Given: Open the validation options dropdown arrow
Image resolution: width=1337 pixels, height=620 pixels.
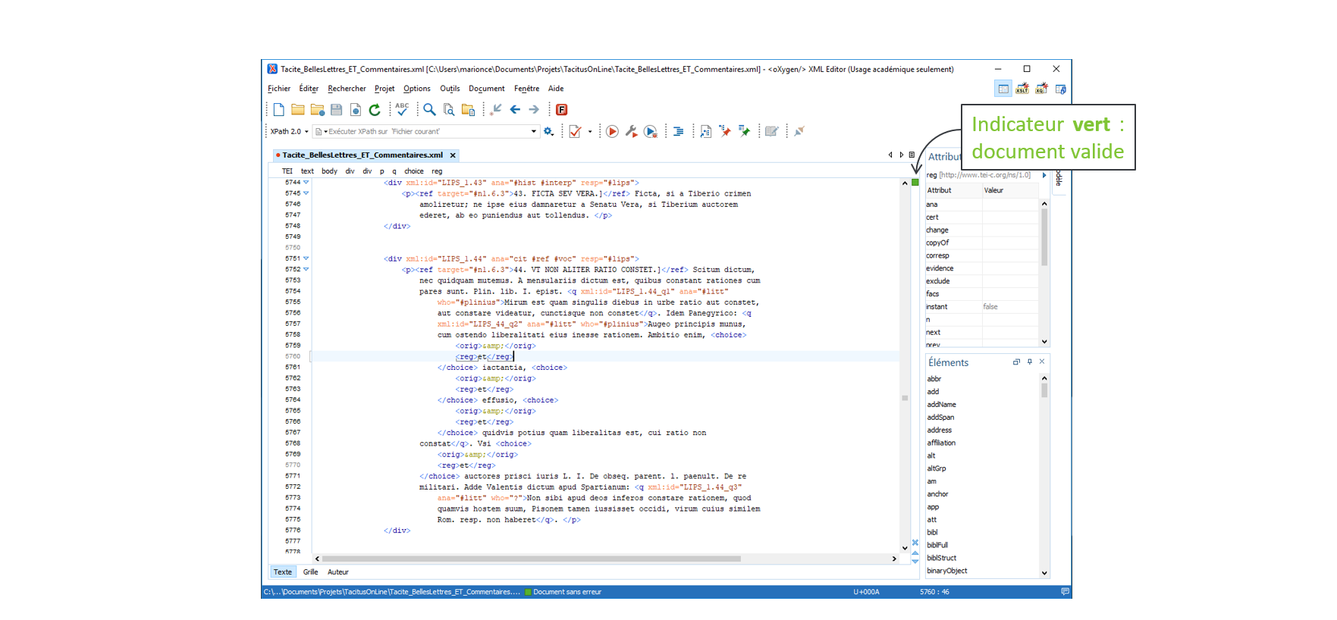Looking at the screenshot, I should click(x=590, y=132).
